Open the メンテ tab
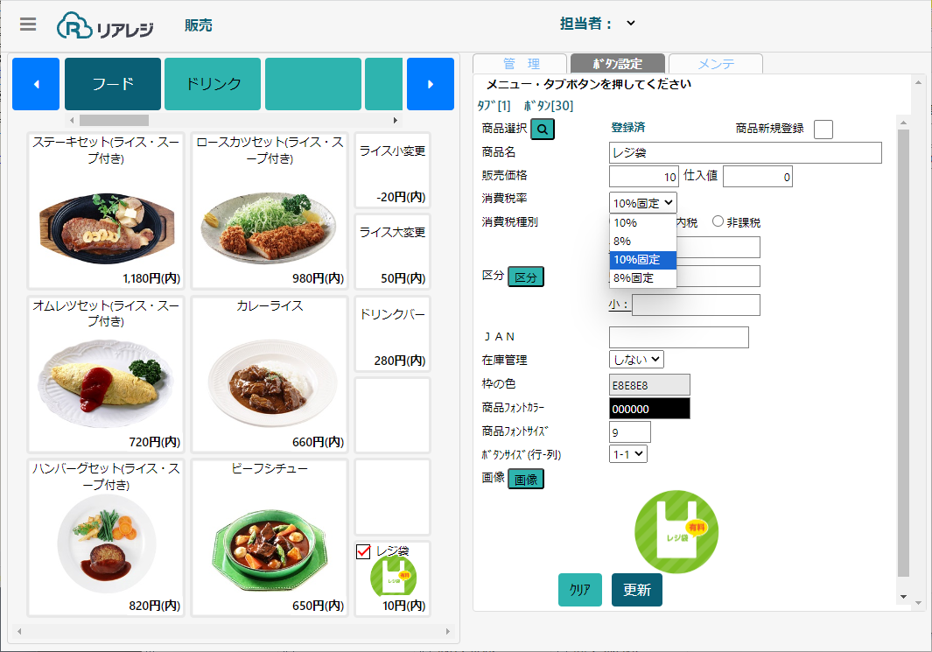This screenshot has width=932, height=652. coord(715,64)
